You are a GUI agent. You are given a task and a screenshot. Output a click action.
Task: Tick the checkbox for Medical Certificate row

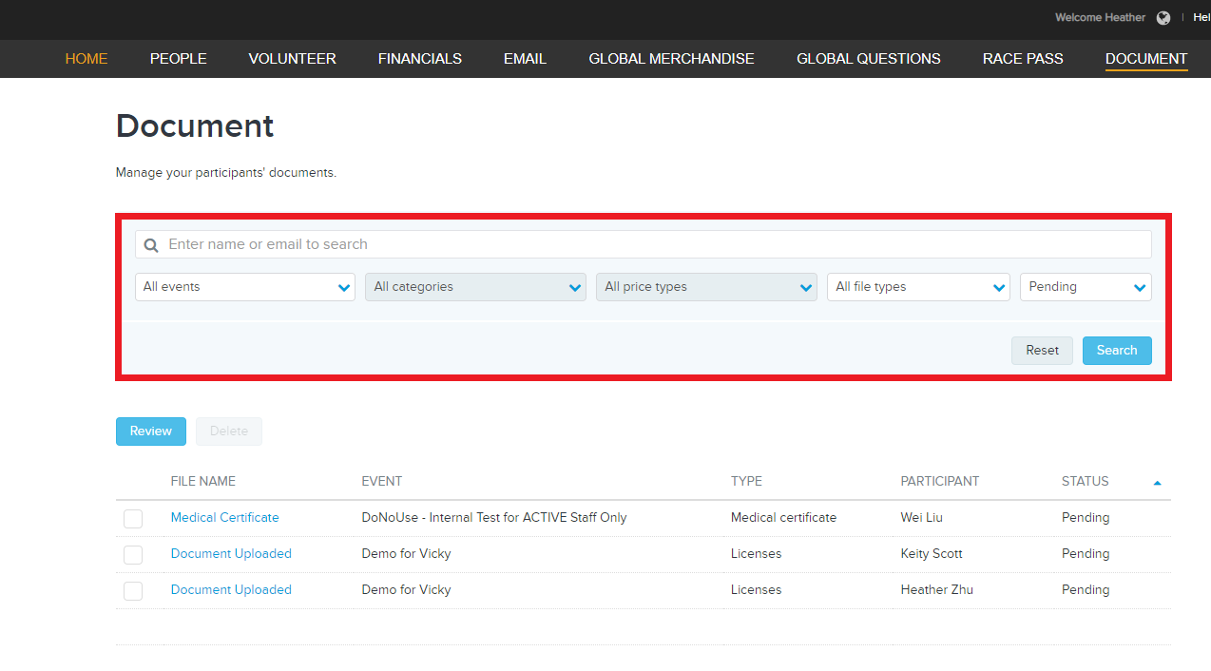click(133, 519)
